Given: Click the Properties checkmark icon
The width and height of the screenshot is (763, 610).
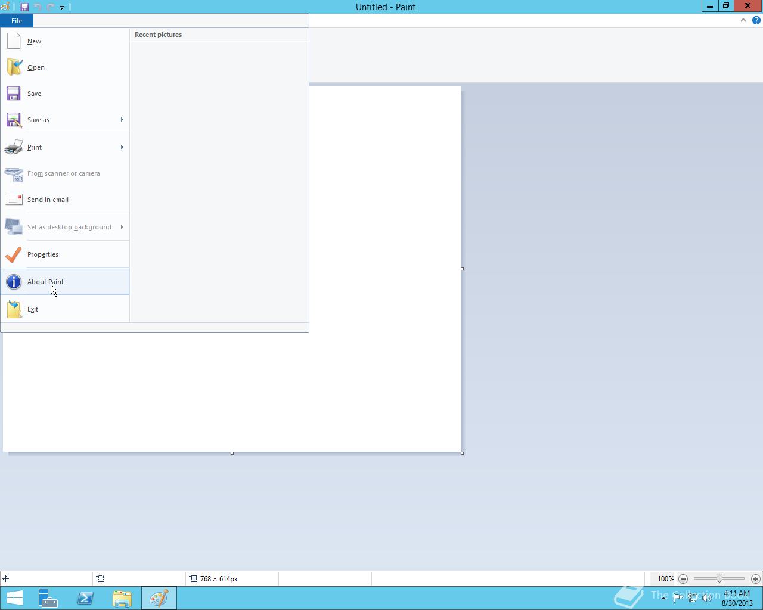Looking at the screenshot, I should pyautogui.click(x=14, y=254).
